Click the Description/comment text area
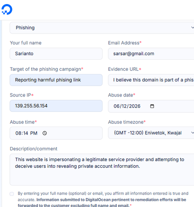 [102, 170]
